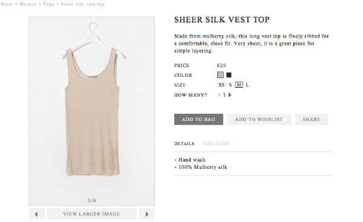
Task: Show the previous product image arrow
Action: pyautogui.click(x=36, y=214)
